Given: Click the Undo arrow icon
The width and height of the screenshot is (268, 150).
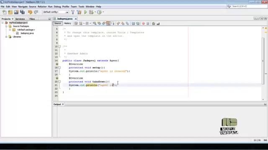Looking at the screenshot, I should point(30,12).
